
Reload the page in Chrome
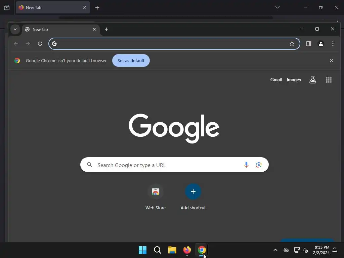[40, 44]
